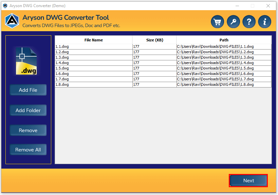Screen dimensions: 278x195
Task: Select the 1.5.dwg file name
Action: click(x=62, y=68)
